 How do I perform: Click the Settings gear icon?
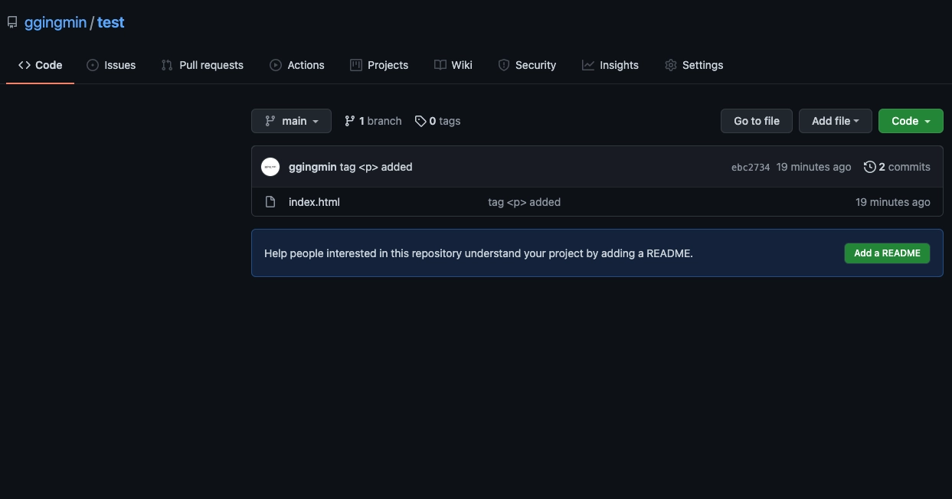point(671,65)
